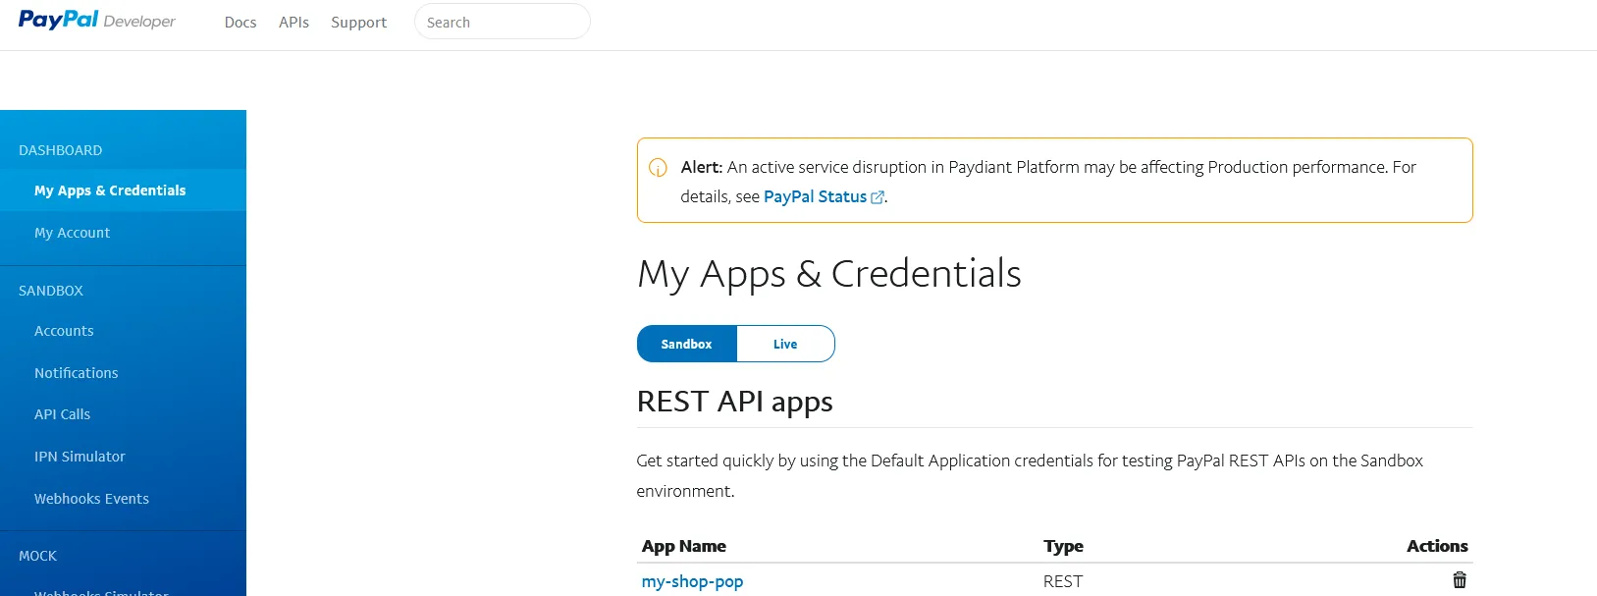Follow the PayPal Status link
The width and height of the screenshot is (1597, 596).
pyautogui.click(x=815, y=197)
